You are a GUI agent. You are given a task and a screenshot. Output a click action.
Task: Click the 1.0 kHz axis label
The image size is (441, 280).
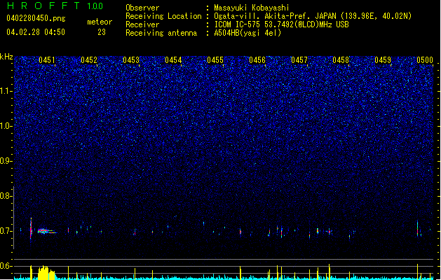click(6, 126)
